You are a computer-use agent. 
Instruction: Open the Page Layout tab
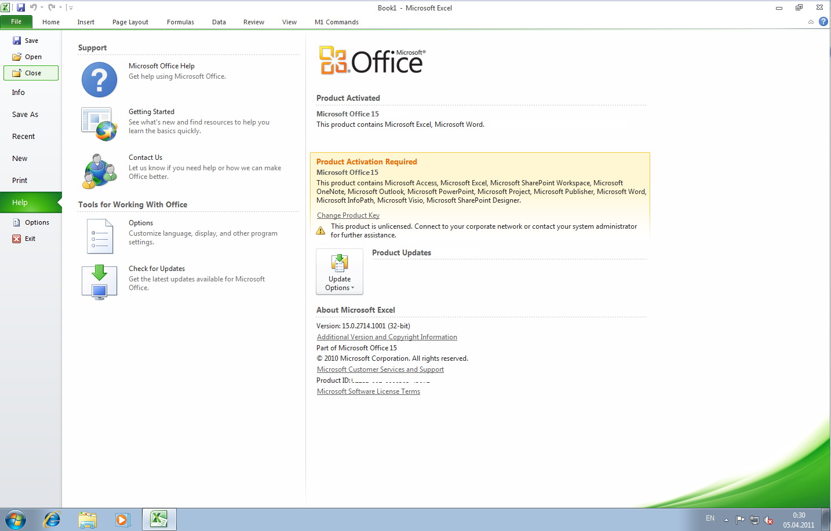click(130, 22)
